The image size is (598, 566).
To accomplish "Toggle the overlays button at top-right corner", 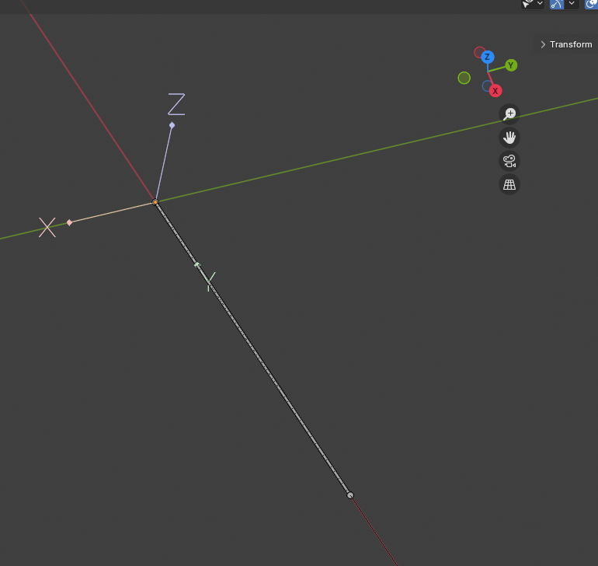I will click(x=591, y=4).
